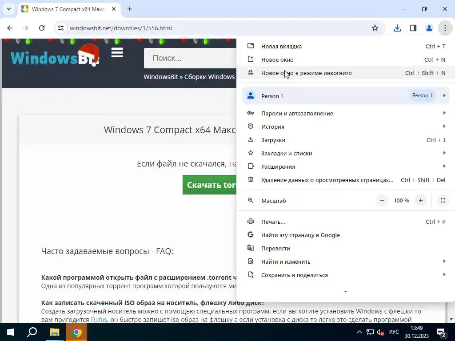The width and height of the screenshot is (455, 341).
Task: Open the notification center icon
Action: pos(441,333)
